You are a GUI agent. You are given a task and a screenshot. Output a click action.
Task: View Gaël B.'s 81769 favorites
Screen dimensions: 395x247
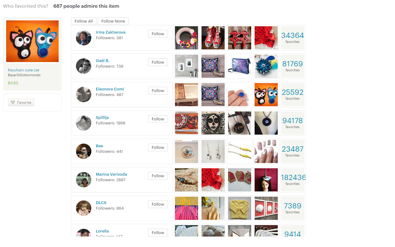pos(293,66)
